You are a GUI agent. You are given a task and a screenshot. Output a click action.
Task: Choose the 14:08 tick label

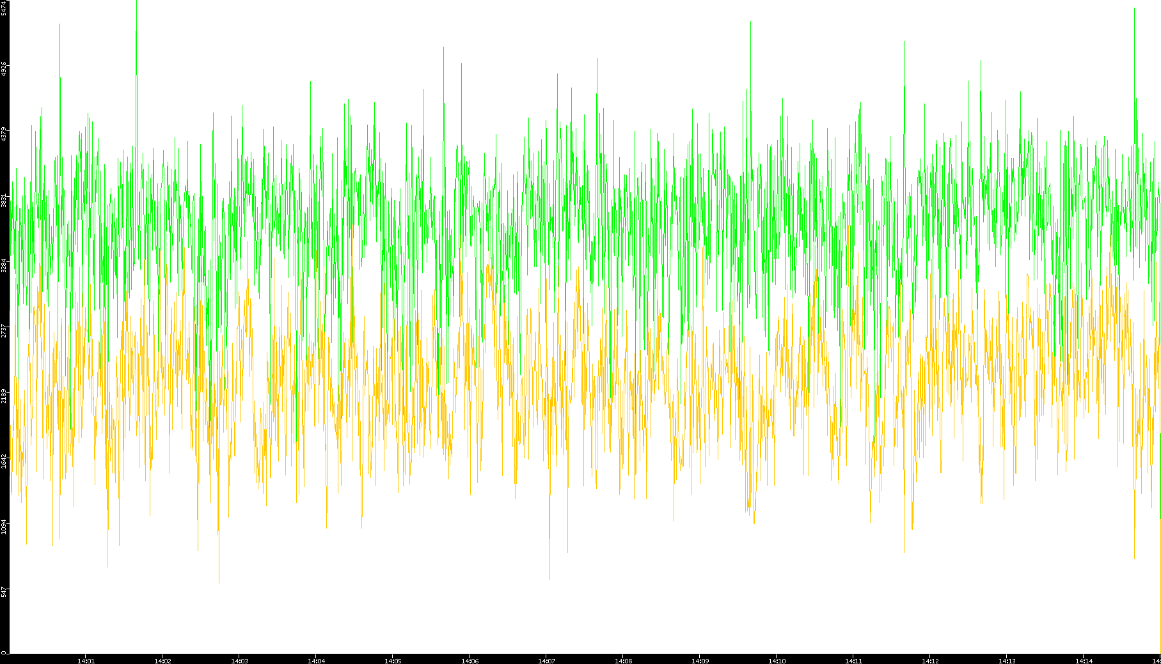click(x=623, y=661)
